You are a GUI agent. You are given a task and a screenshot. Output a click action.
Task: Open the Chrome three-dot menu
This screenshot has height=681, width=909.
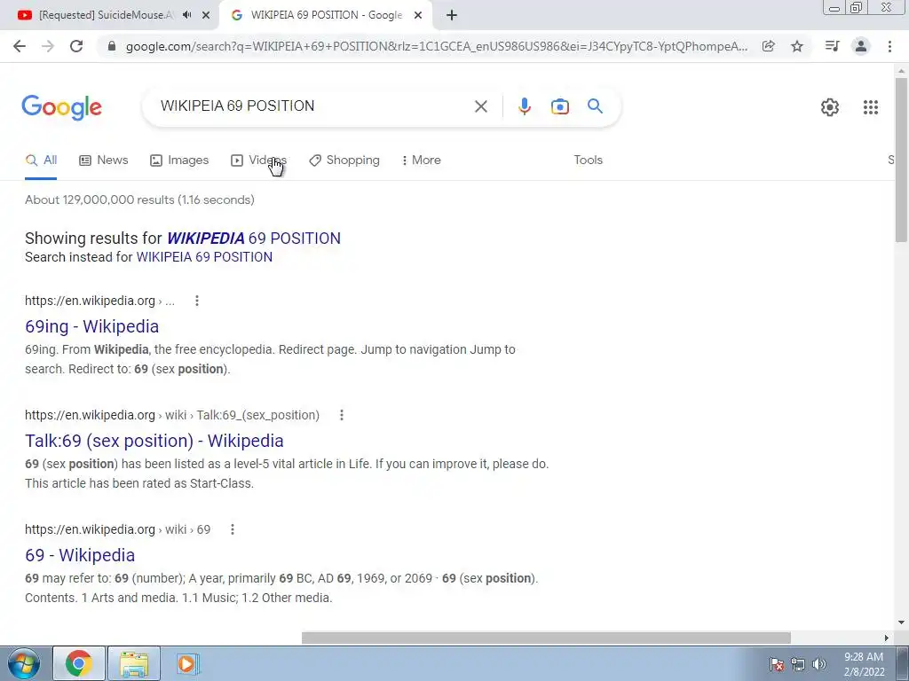coord(889,46)
